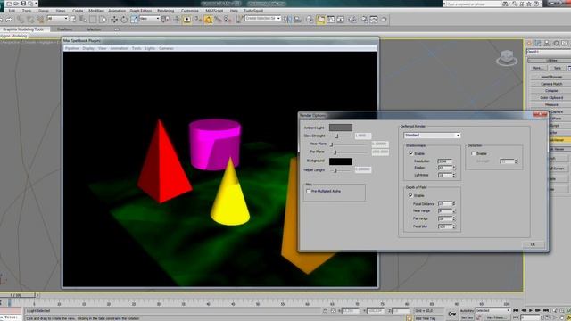Toggle the selection lock icon in status bar
571x321 pixels.
[325, 311]
